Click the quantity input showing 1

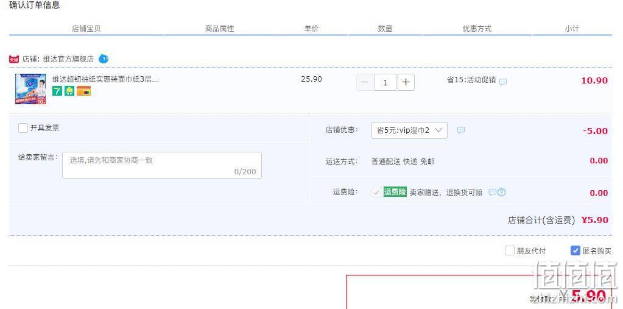(x=385, y=83)
